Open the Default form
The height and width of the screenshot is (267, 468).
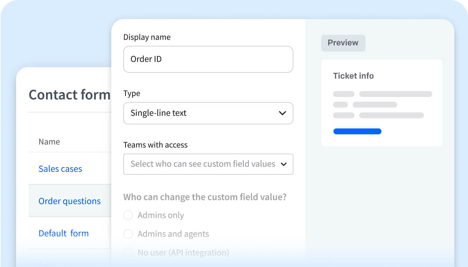[63, 233]
